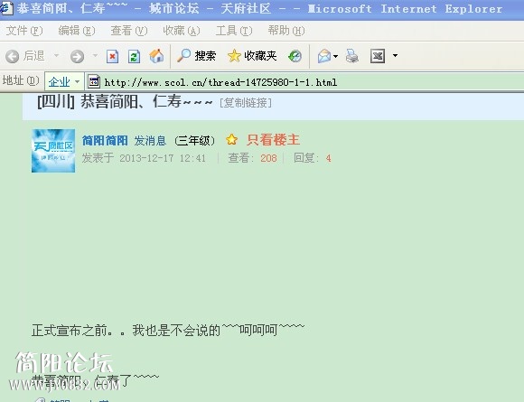The width and height of the screenshot is (524, 402).
Task: Go to the Home page icon
Action: (x=156, y=56)
